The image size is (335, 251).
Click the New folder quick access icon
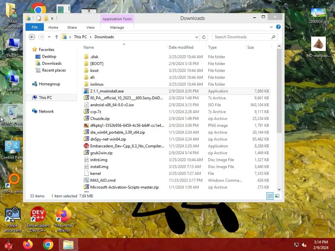coord(46,18)
